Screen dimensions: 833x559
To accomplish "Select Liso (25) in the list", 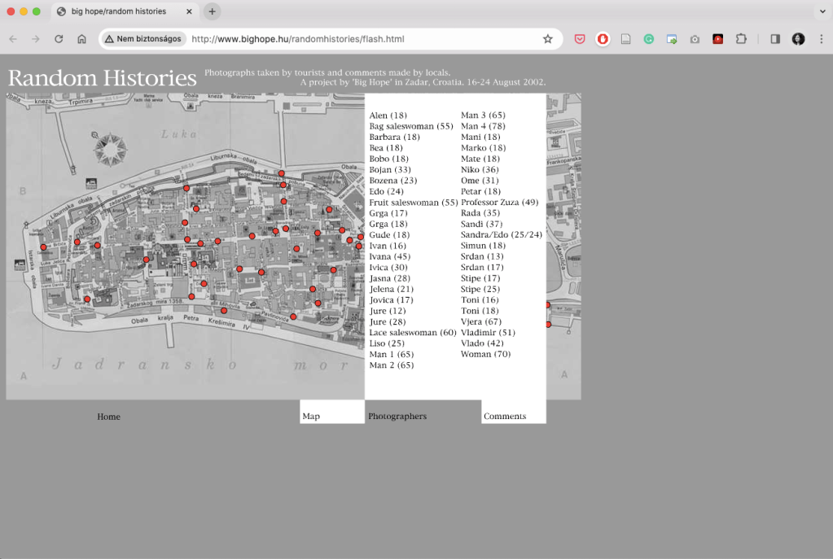I will point(387,343).
